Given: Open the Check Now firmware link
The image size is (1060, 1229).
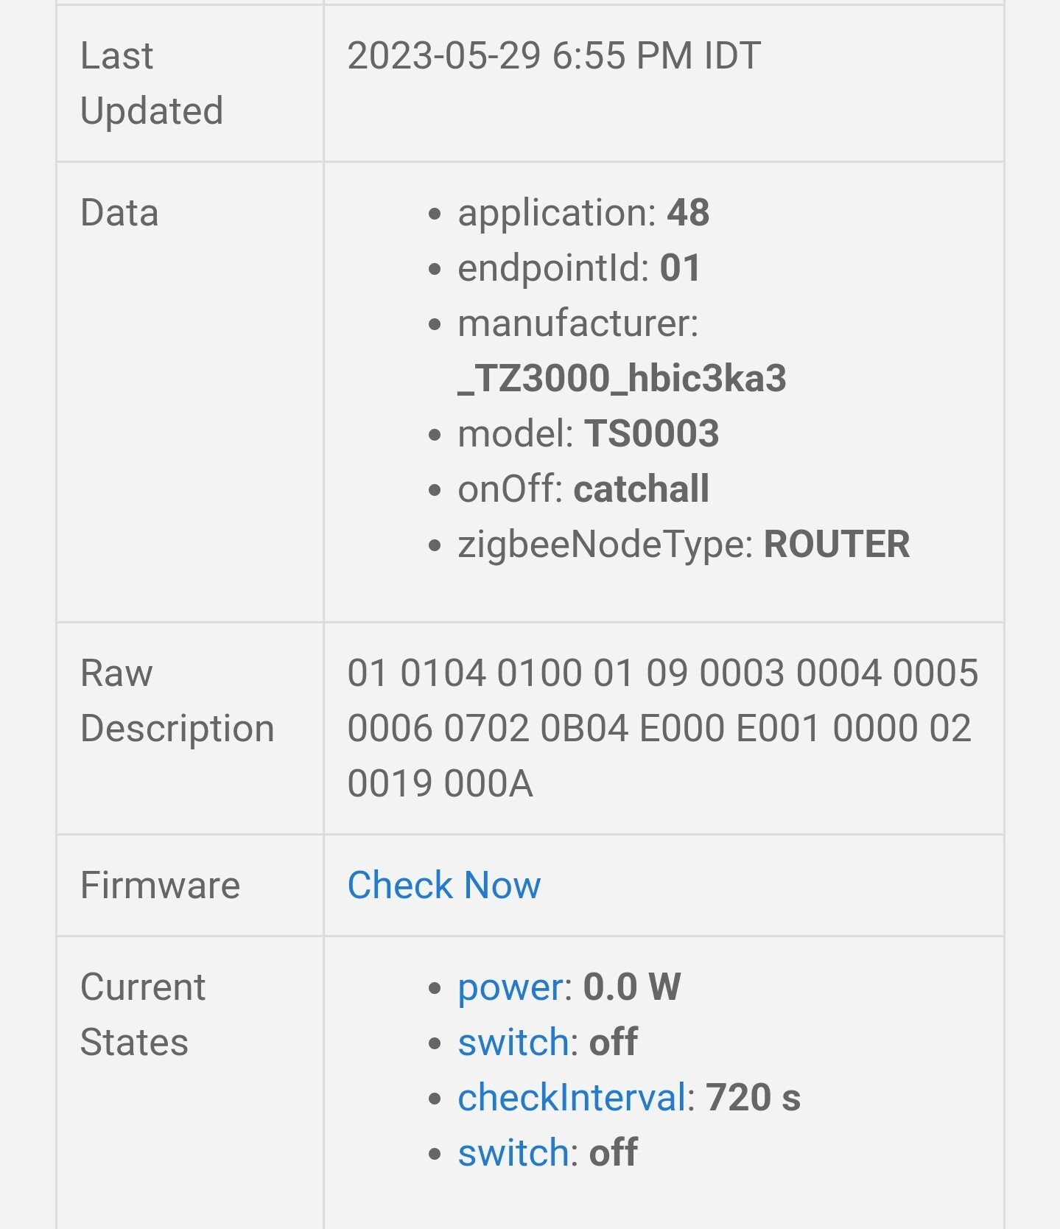Looking at the screenshot, I should tap(444, 885).
